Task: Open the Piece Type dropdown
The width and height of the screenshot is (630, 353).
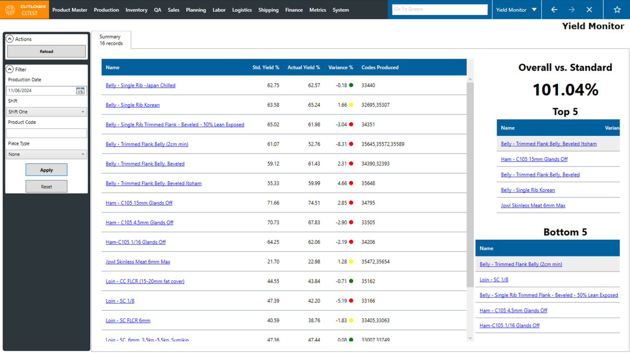Action: pos(46,154)
